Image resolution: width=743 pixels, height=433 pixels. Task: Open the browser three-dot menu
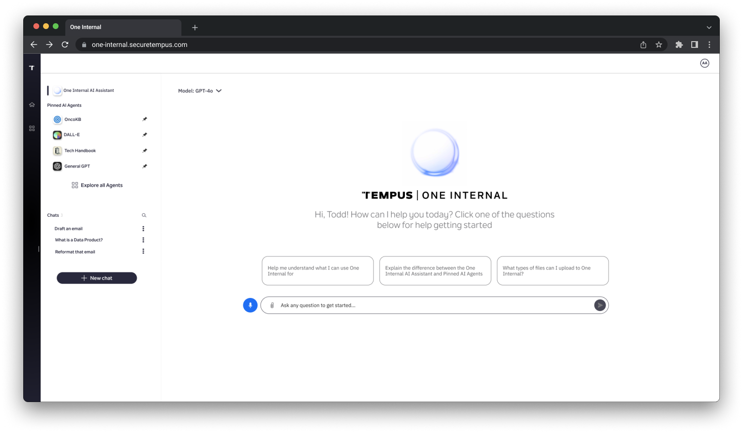710,45
